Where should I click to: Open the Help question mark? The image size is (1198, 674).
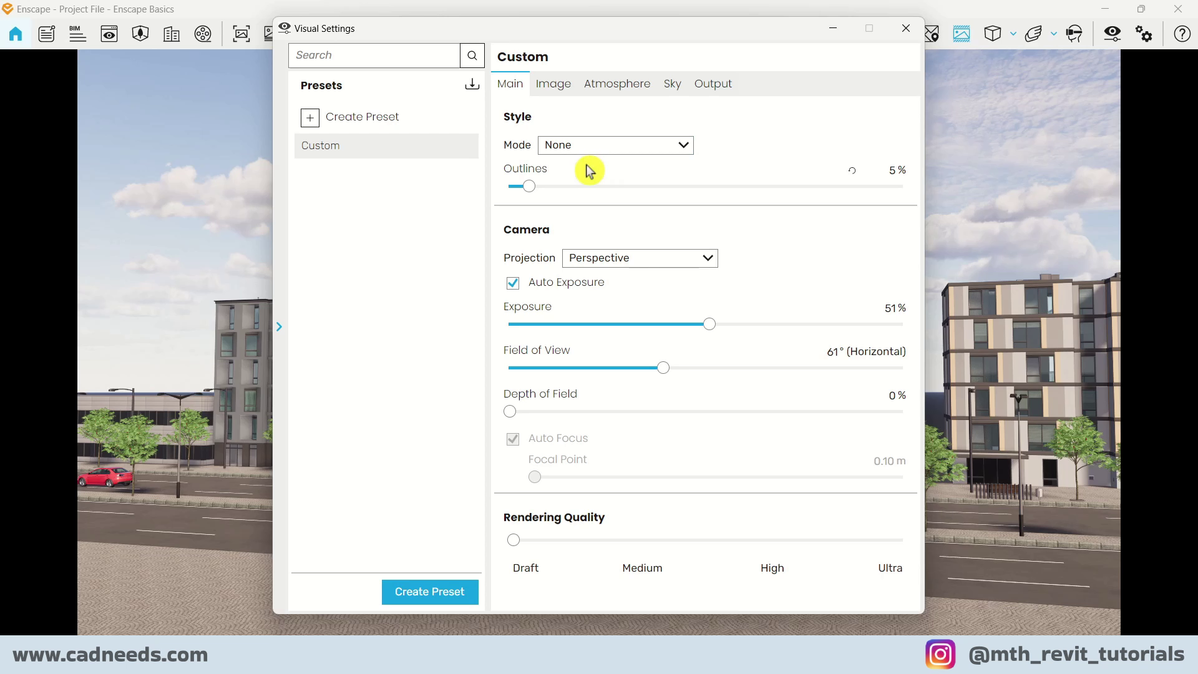click(x=1182, y=34)
